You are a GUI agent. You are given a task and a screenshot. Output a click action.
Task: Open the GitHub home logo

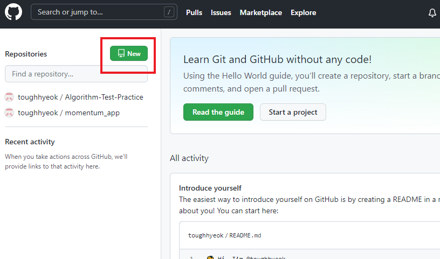click(13, 12)
